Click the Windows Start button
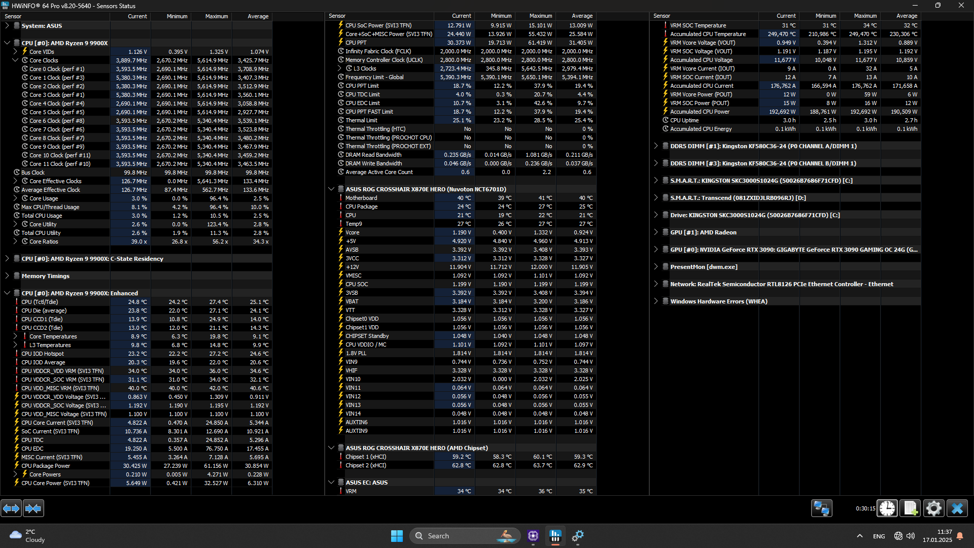974x548 pixels. pyautogui.click(x=397, y=536)
